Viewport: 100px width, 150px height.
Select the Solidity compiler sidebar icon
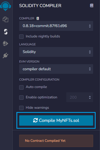[6, 32]
